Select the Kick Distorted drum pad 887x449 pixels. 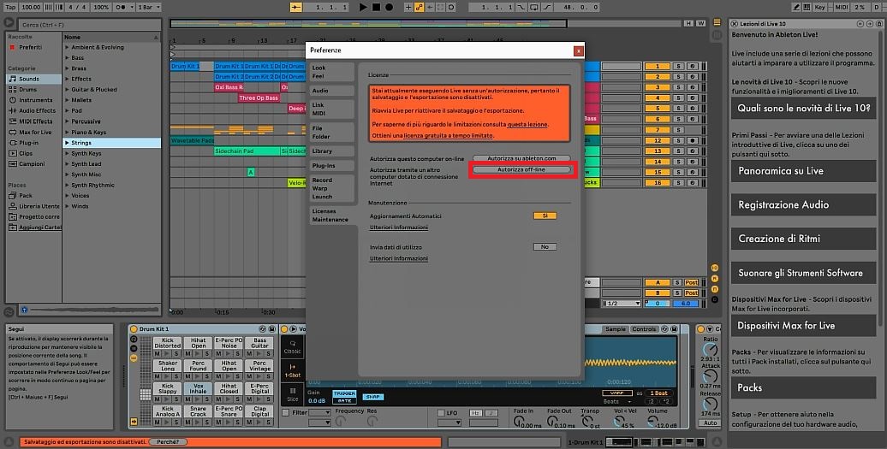(168, 344)
